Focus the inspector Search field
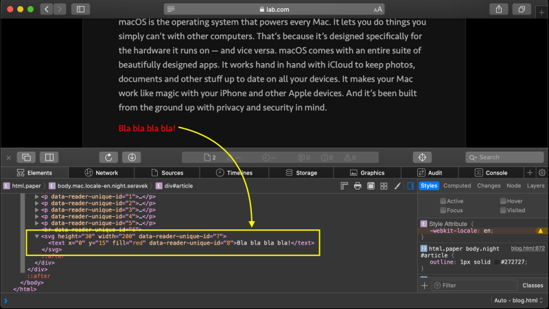549x309 pixels. (504, 157)
